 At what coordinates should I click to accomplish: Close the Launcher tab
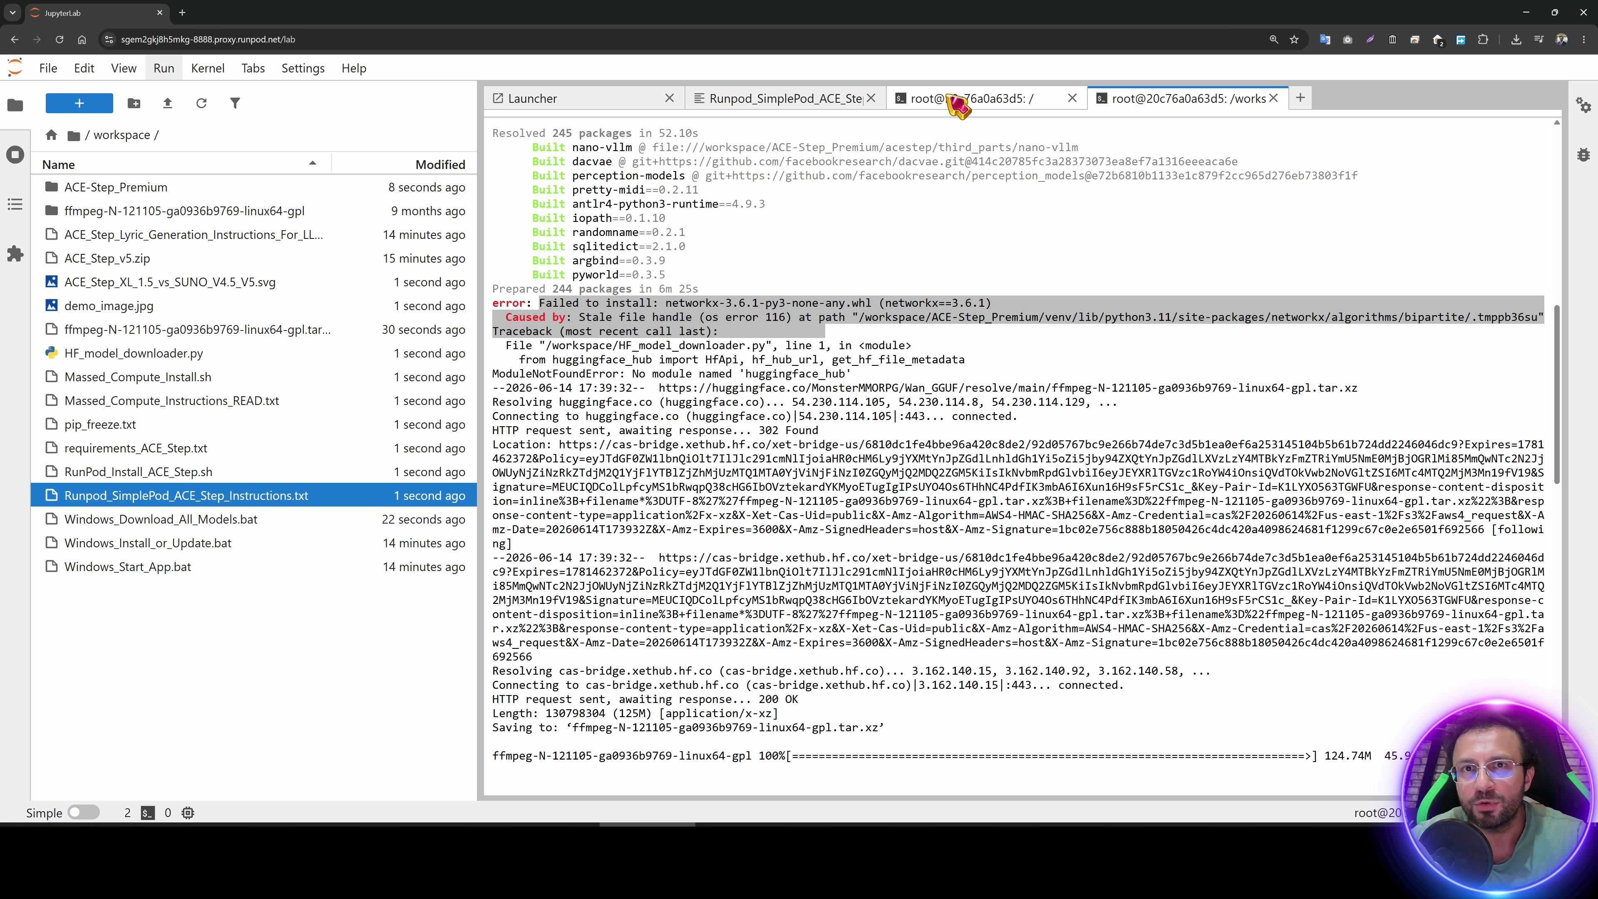tap(669, 98)
